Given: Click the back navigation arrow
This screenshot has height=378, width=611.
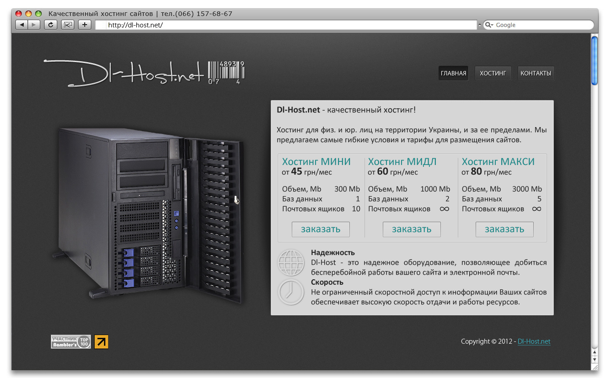Looking at the screenshot, I should 21,25.
